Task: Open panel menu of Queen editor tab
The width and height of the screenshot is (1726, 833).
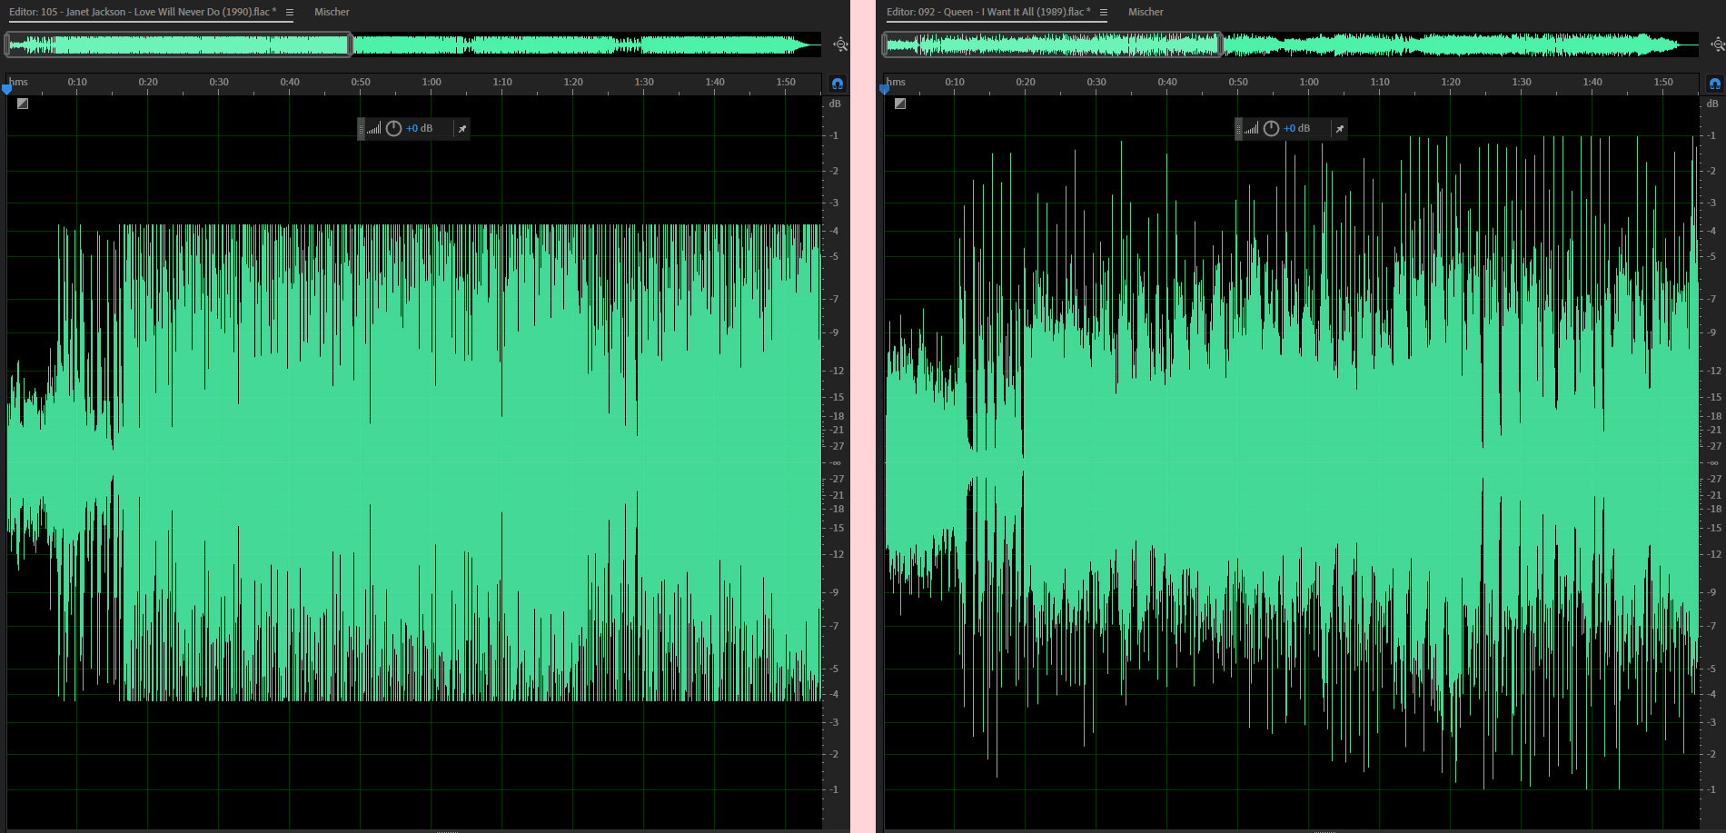Action: [1104, 13]
